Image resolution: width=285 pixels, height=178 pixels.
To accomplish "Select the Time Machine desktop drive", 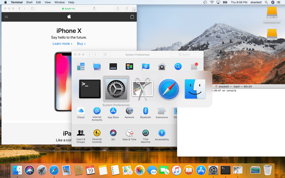I will [272, 37].
